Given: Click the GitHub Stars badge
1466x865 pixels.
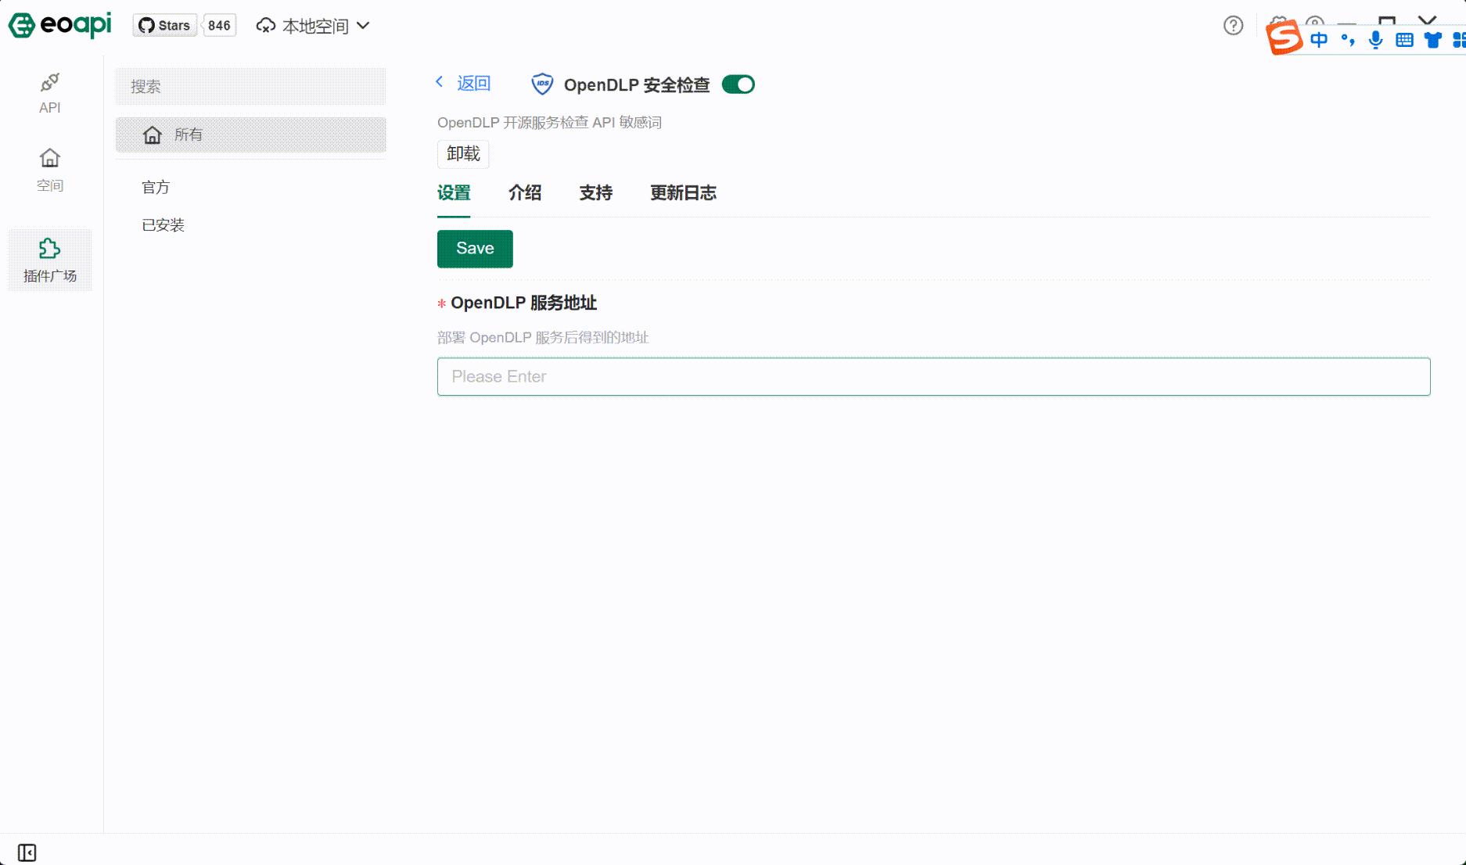Looking at the screenshot, I should tap(184, 24).
